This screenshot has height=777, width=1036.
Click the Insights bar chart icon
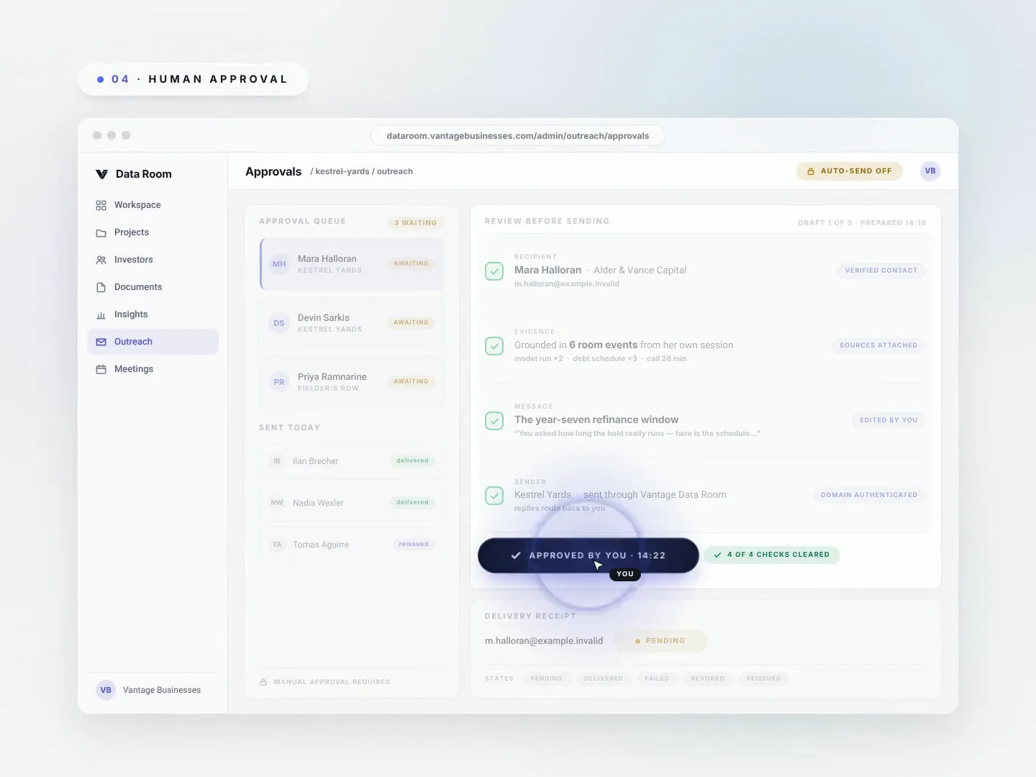101,315
